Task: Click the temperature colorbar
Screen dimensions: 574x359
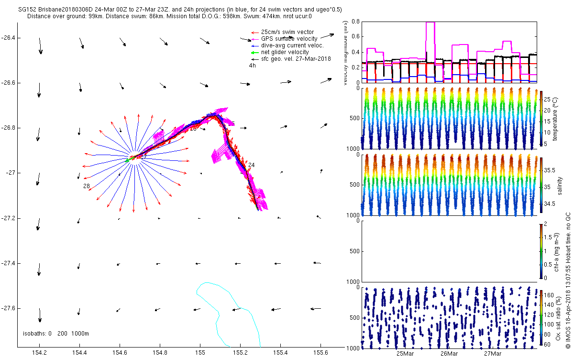Action: click(x=541, y=118)
